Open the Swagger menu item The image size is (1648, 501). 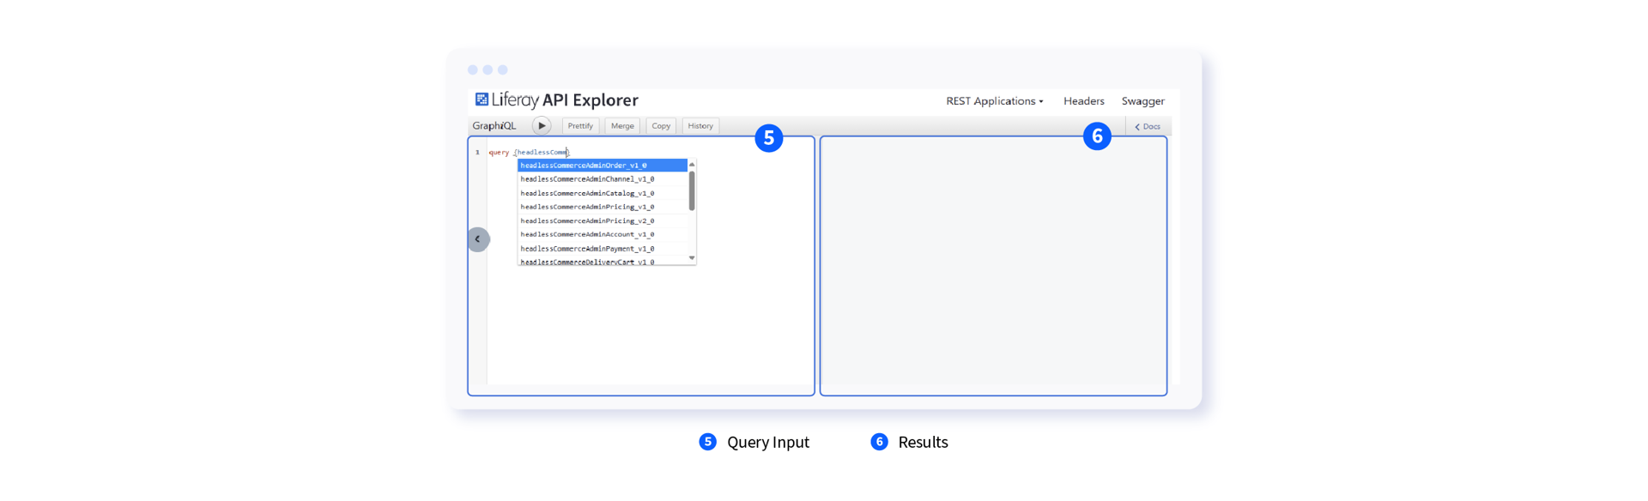(1142, 101)
